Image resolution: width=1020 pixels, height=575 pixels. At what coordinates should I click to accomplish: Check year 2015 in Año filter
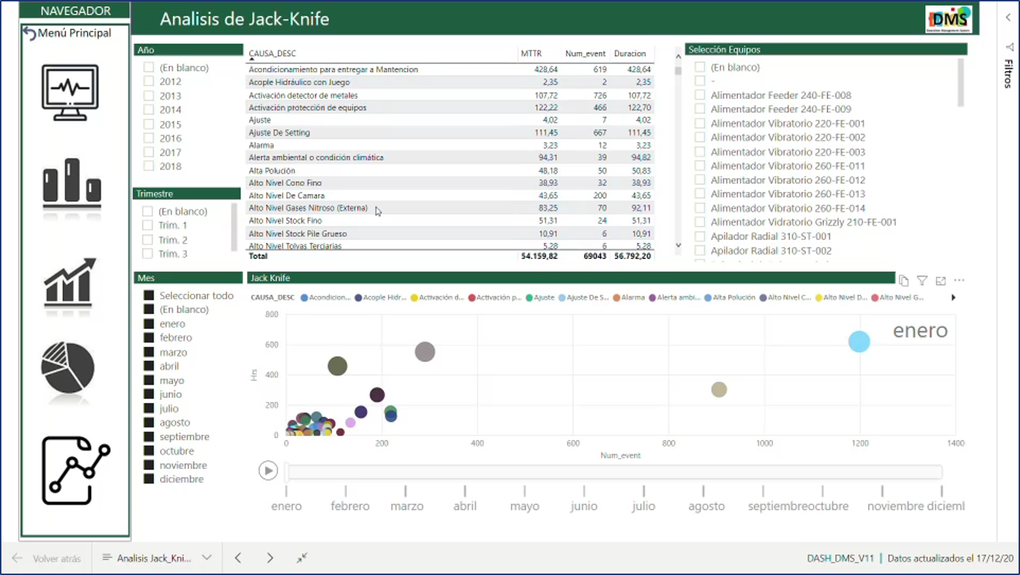coord(148,124)
